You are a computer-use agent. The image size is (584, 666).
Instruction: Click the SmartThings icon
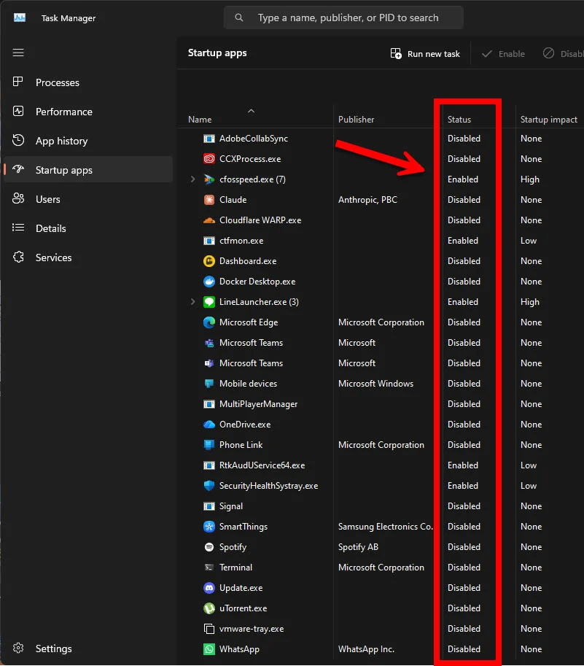209,527
